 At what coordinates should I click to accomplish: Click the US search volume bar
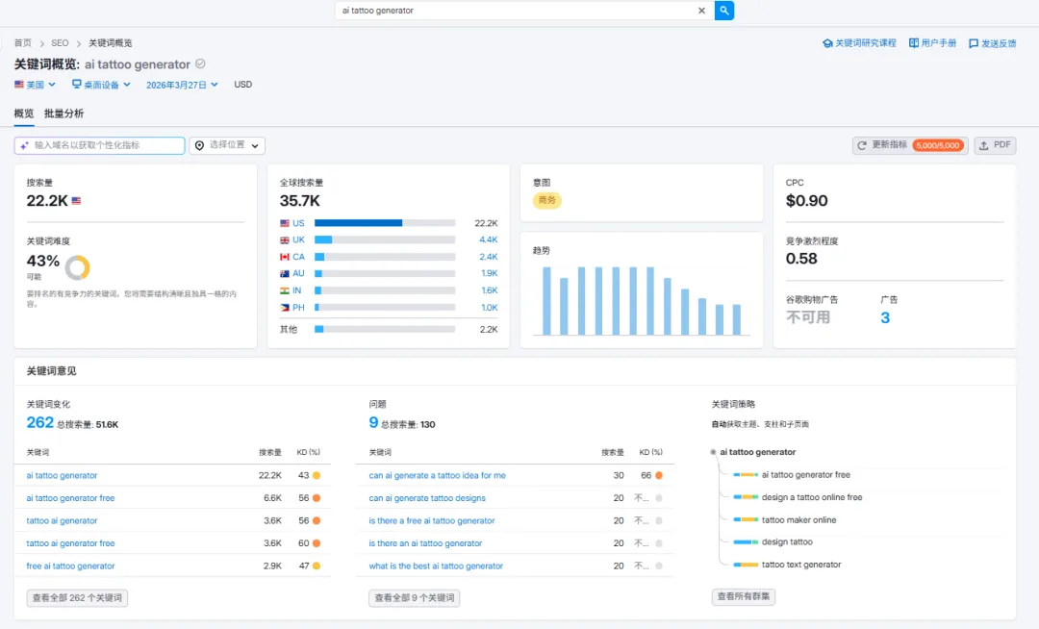[x=384, y=223]
